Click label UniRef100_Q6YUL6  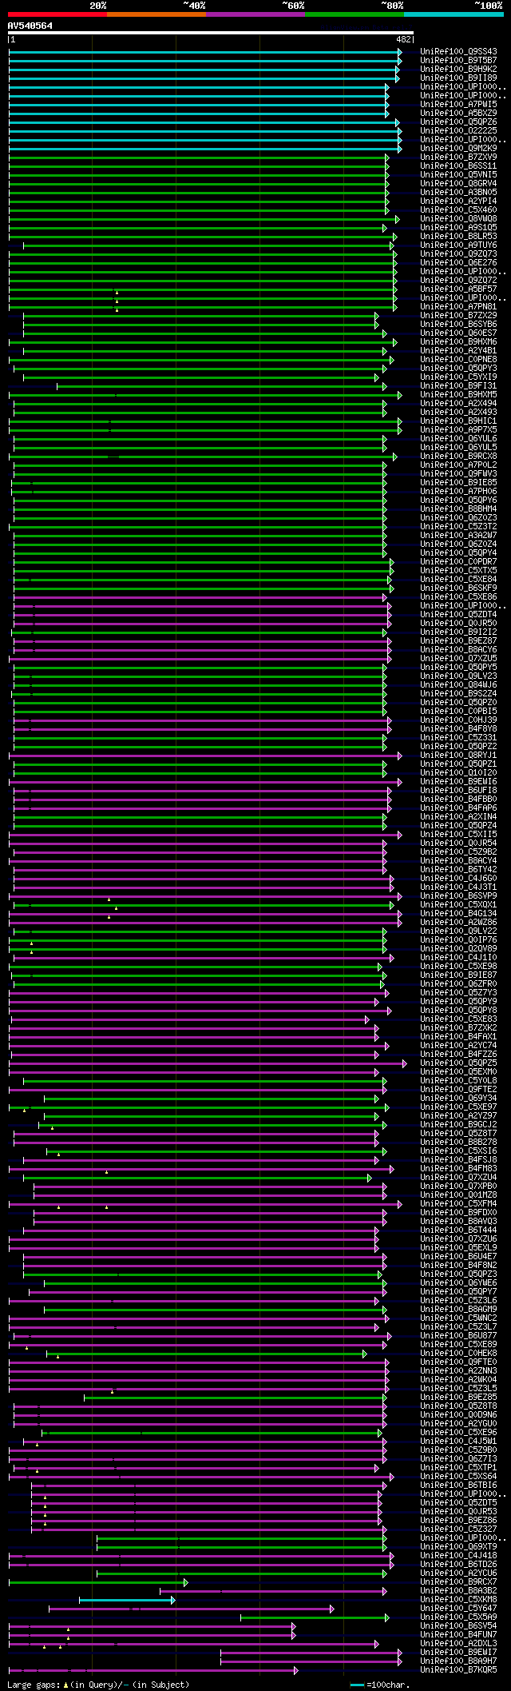[x=458, y=439]
